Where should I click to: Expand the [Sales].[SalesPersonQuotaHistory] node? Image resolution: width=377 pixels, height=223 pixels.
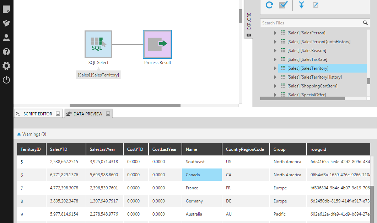[275, 42]
